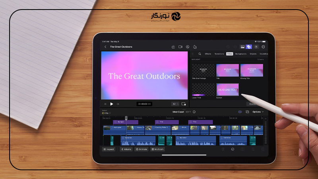Tap the browser panel grip handle
This screenshot has height=179, width=318.
click(x=192, y=54)
